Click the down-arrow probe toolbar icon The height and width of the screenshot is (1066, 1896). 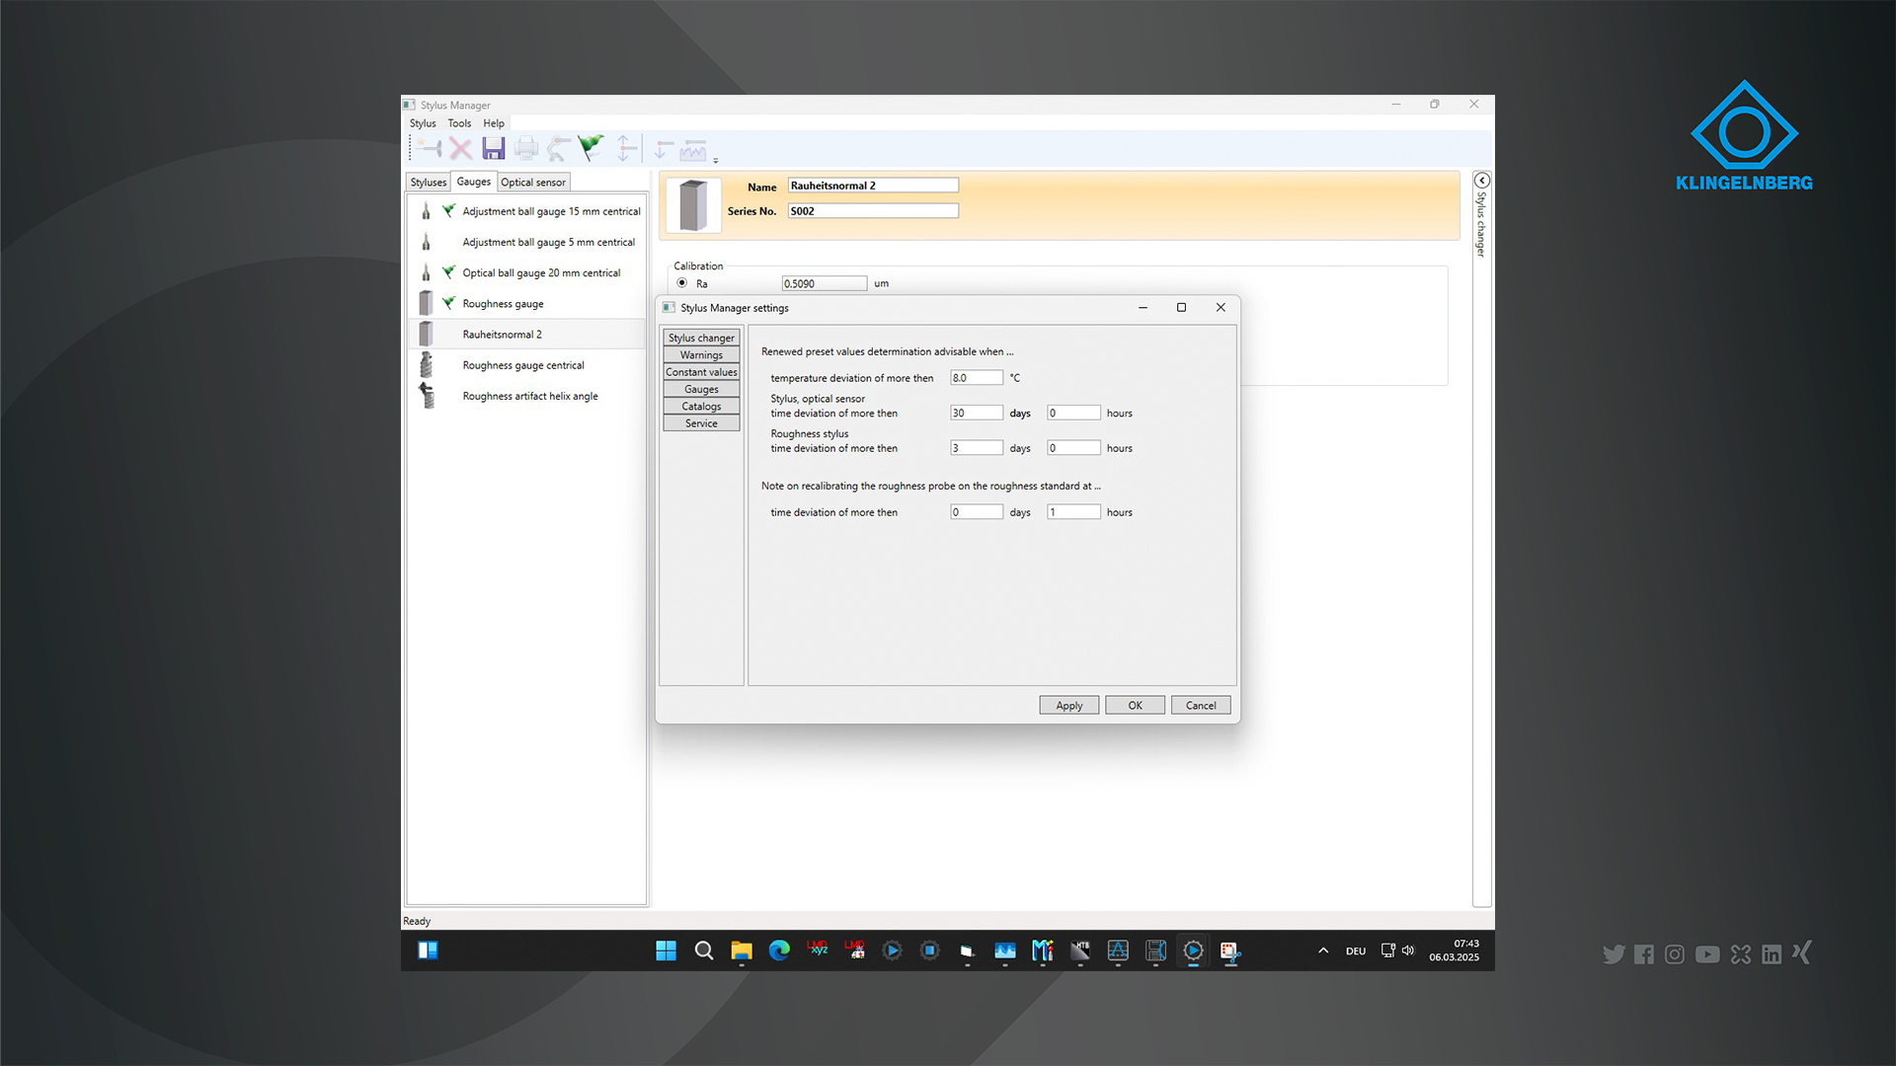663,149
